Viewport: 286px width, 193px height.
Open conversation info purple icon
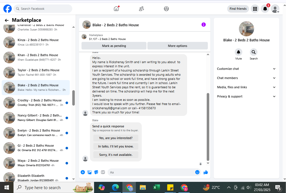204,25
